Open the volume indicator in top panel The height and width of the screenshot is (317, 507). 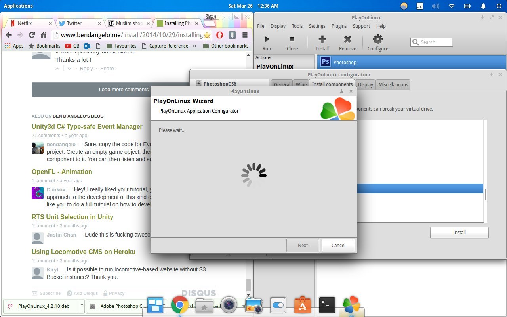(436, 6)
